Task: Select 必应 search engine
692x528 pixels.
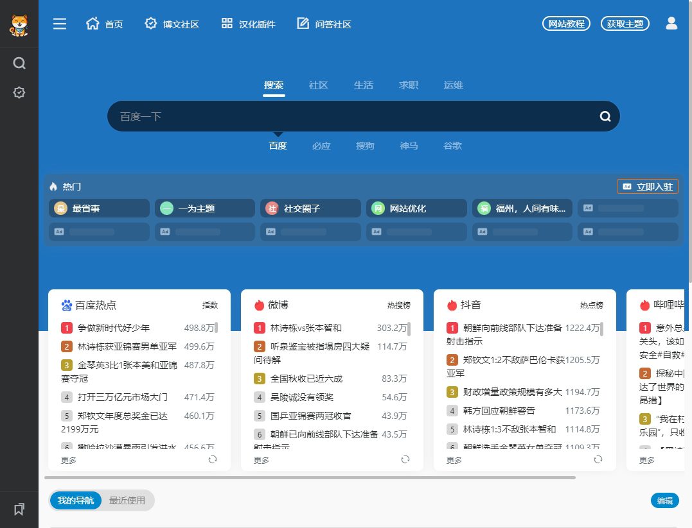Action: pyautogui.click(x=321, y=146)
